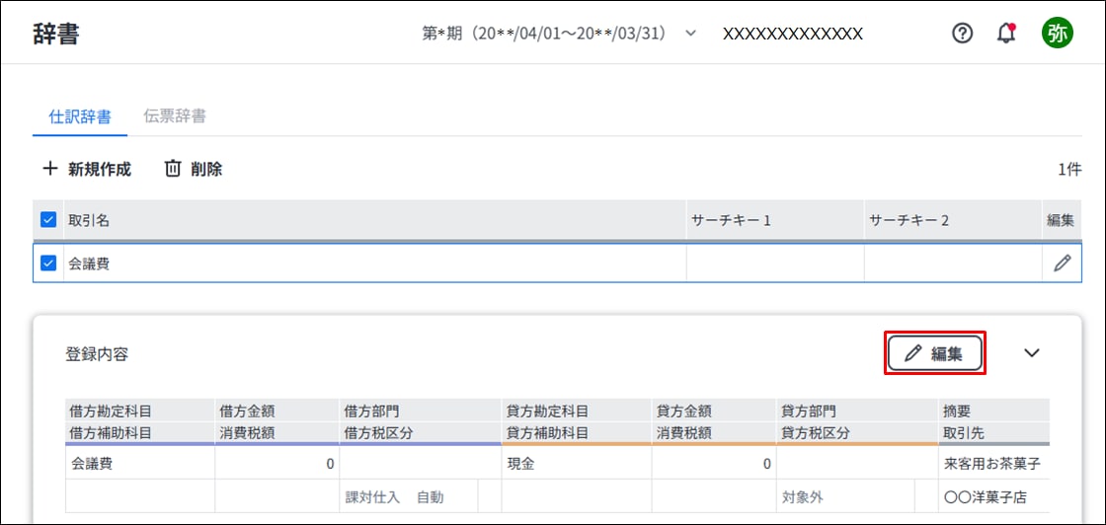Switch to the 伝票辞書 tab
1106x525 pixels.
click(174, 116)
